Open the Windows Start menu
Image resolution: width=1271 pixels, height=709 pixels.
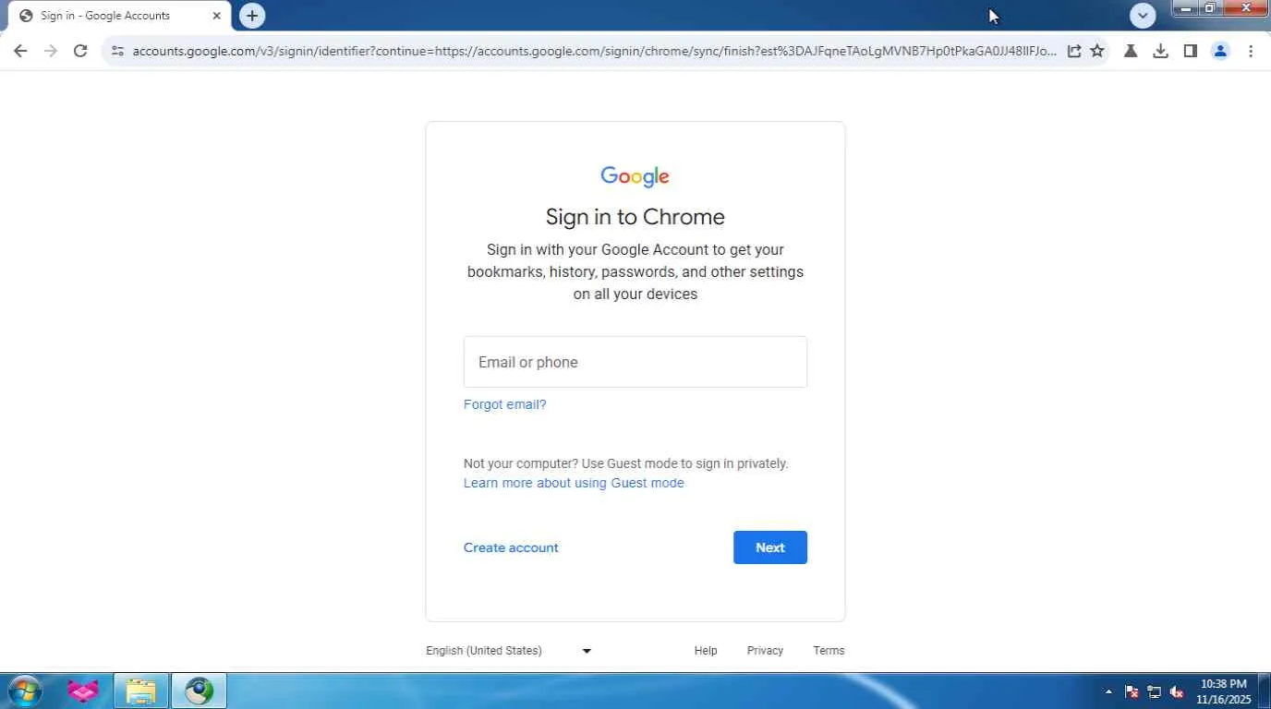coord(24,691)
